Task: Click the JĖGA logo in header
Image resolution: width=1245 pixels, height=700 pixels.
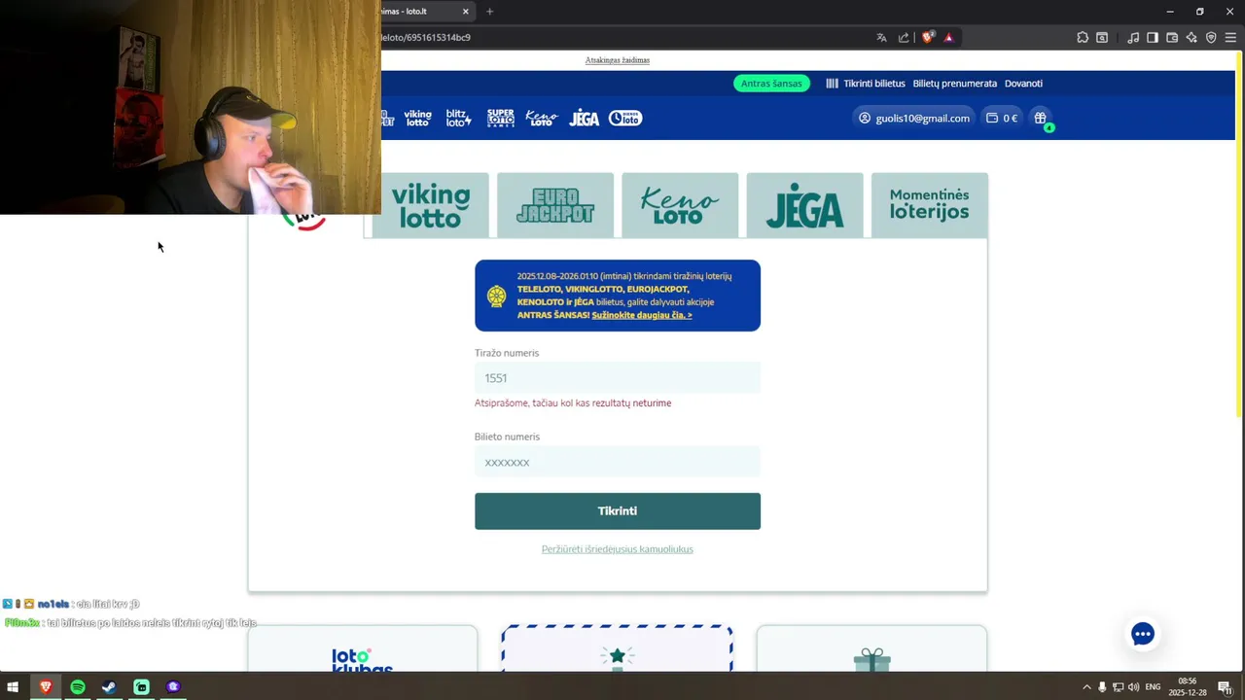Action: (584, 118)
